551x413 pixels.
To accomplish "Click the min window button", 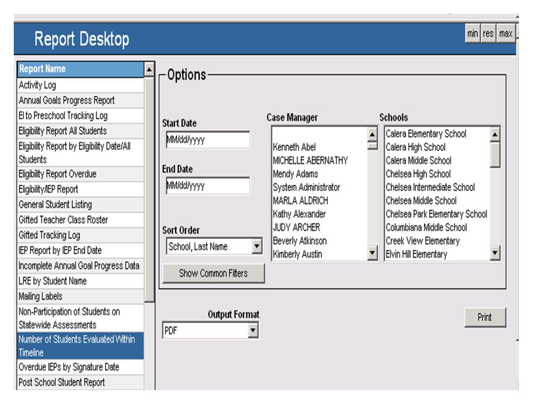I will [x=472, y=33].
